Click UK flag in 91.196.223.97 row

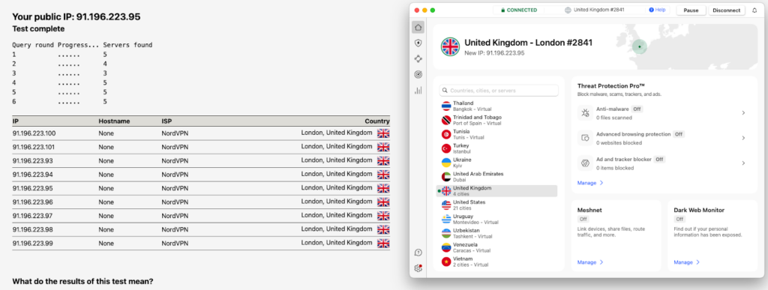point(383,216)
